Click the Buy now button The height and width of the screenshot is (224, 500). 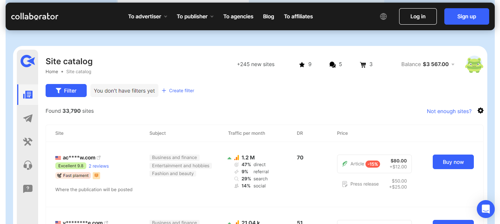click(x=453, y=162)
